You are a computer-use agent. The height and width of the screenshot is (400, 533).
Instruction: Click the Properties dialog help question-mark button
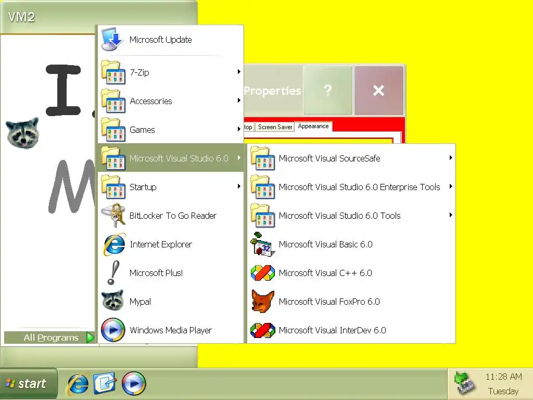pos(328,91)
